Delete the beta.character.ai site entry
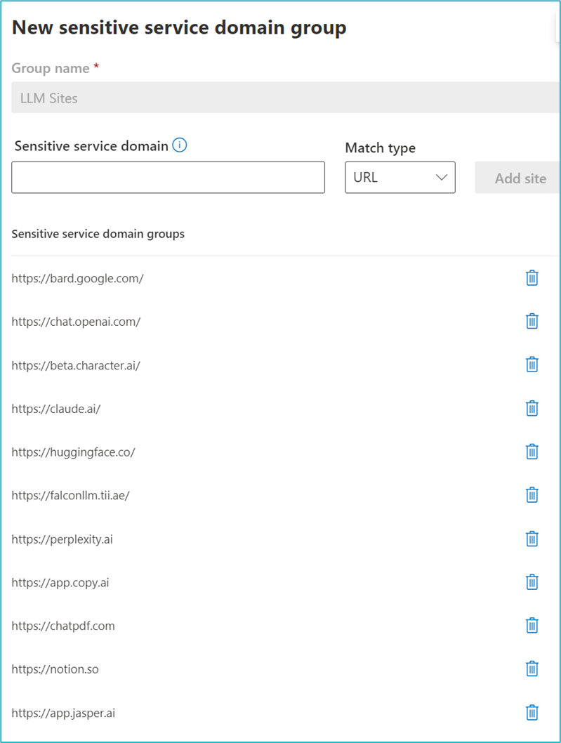This screenshot has width=561, height=743. (532, 365)
